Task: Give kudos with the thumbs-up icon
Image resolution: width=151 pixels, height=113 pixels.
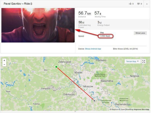Action: coord(130,4)
